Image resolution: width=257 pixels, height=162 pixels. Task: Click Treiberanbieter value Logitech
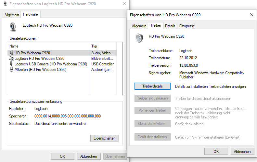pyautogui.click(x=186, y=51)
